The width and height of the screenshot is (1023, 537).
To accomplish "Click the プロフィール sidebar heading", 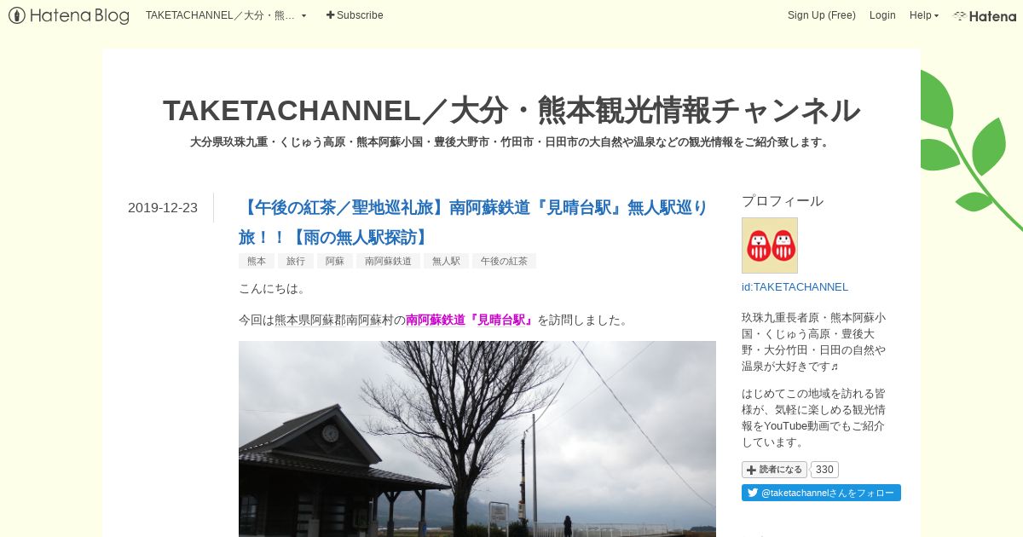I will [x=783, y=201].
